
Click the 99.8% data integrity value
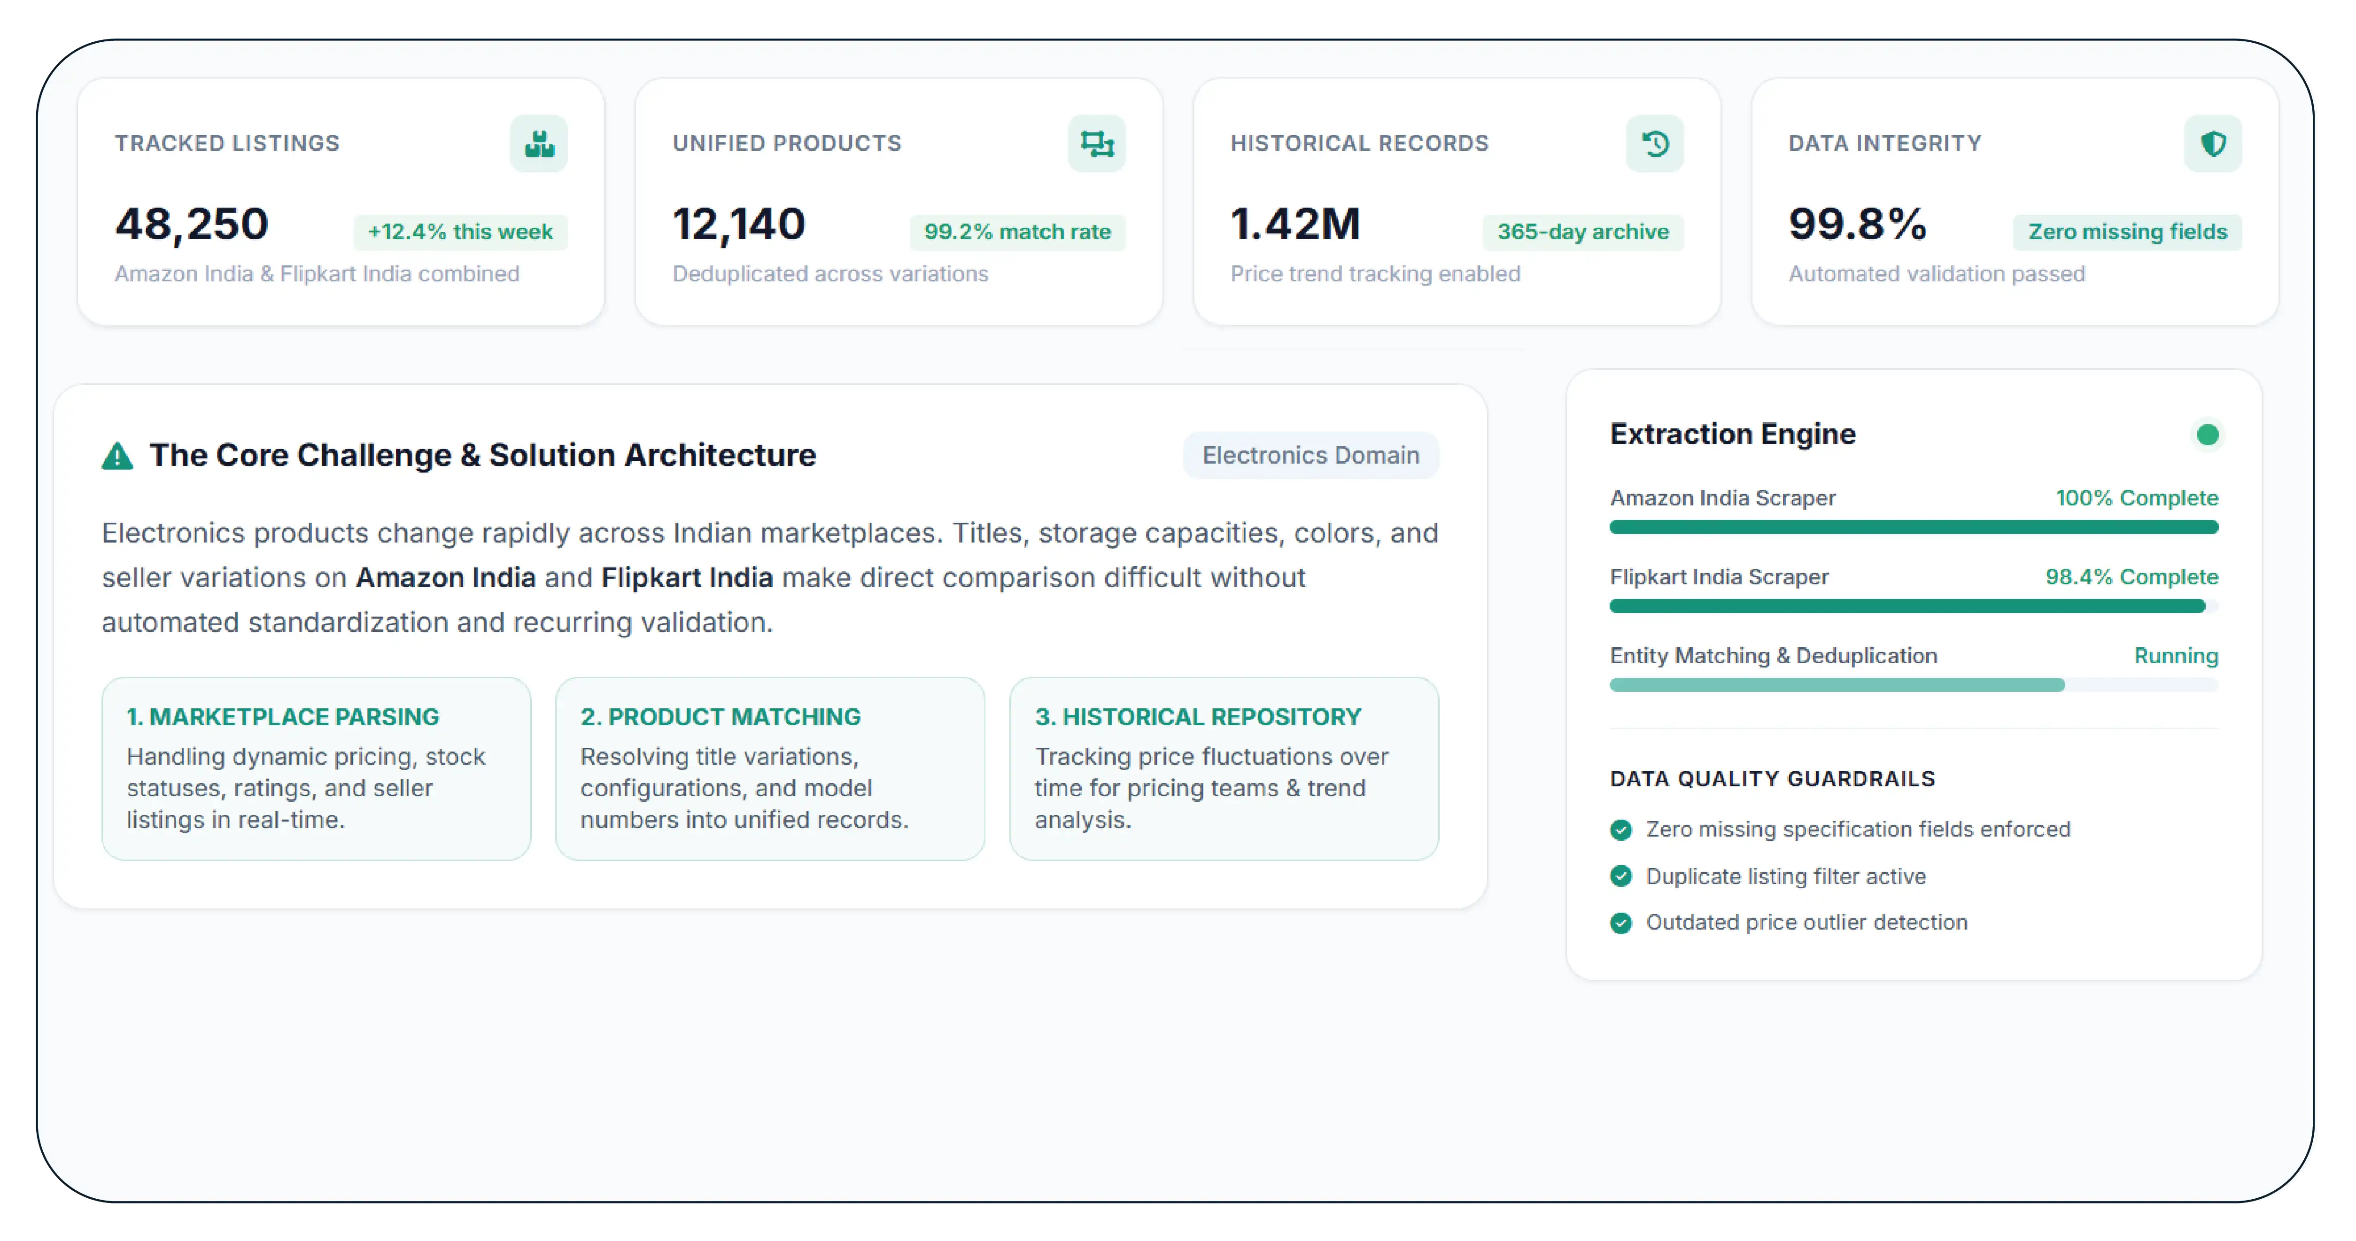[x=1858, y=224]
